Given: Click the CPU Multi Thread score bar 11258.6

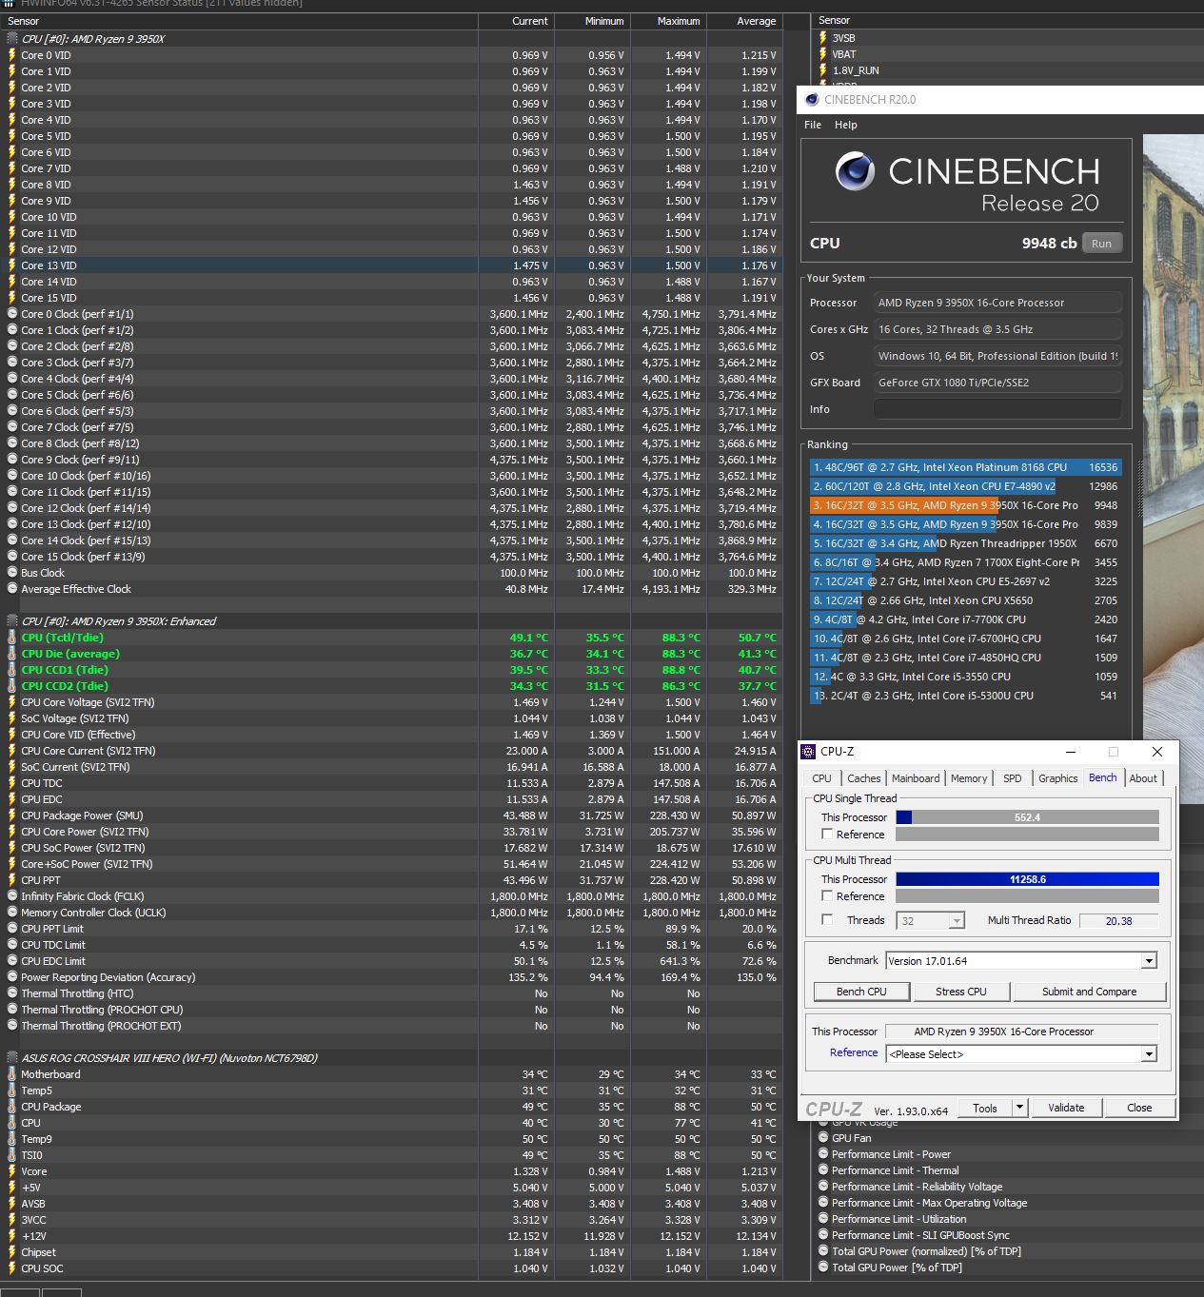Looking at the screenshot, I should [1028, 879].
